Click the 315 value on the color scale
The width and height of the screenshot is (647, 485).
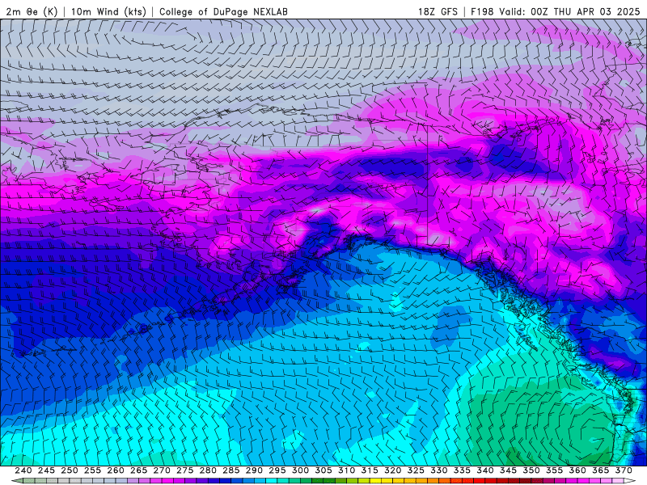click(370, 470)
